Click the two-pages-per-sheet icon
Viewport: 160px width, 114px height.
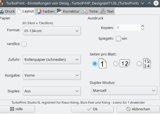click(125, 63)
